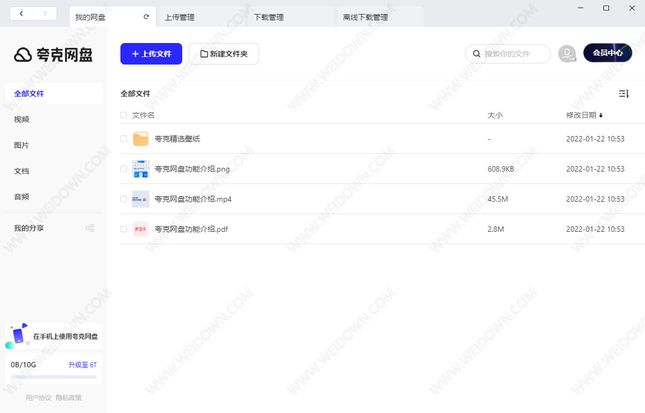645x413 pixels.
Task: Check the box for 夸克精选壁纸 folder
Action: click(x=124, y=139)
